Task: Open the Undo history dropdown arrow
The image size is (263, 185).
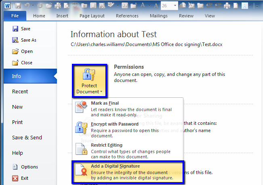Action: (x=33, y=6)
